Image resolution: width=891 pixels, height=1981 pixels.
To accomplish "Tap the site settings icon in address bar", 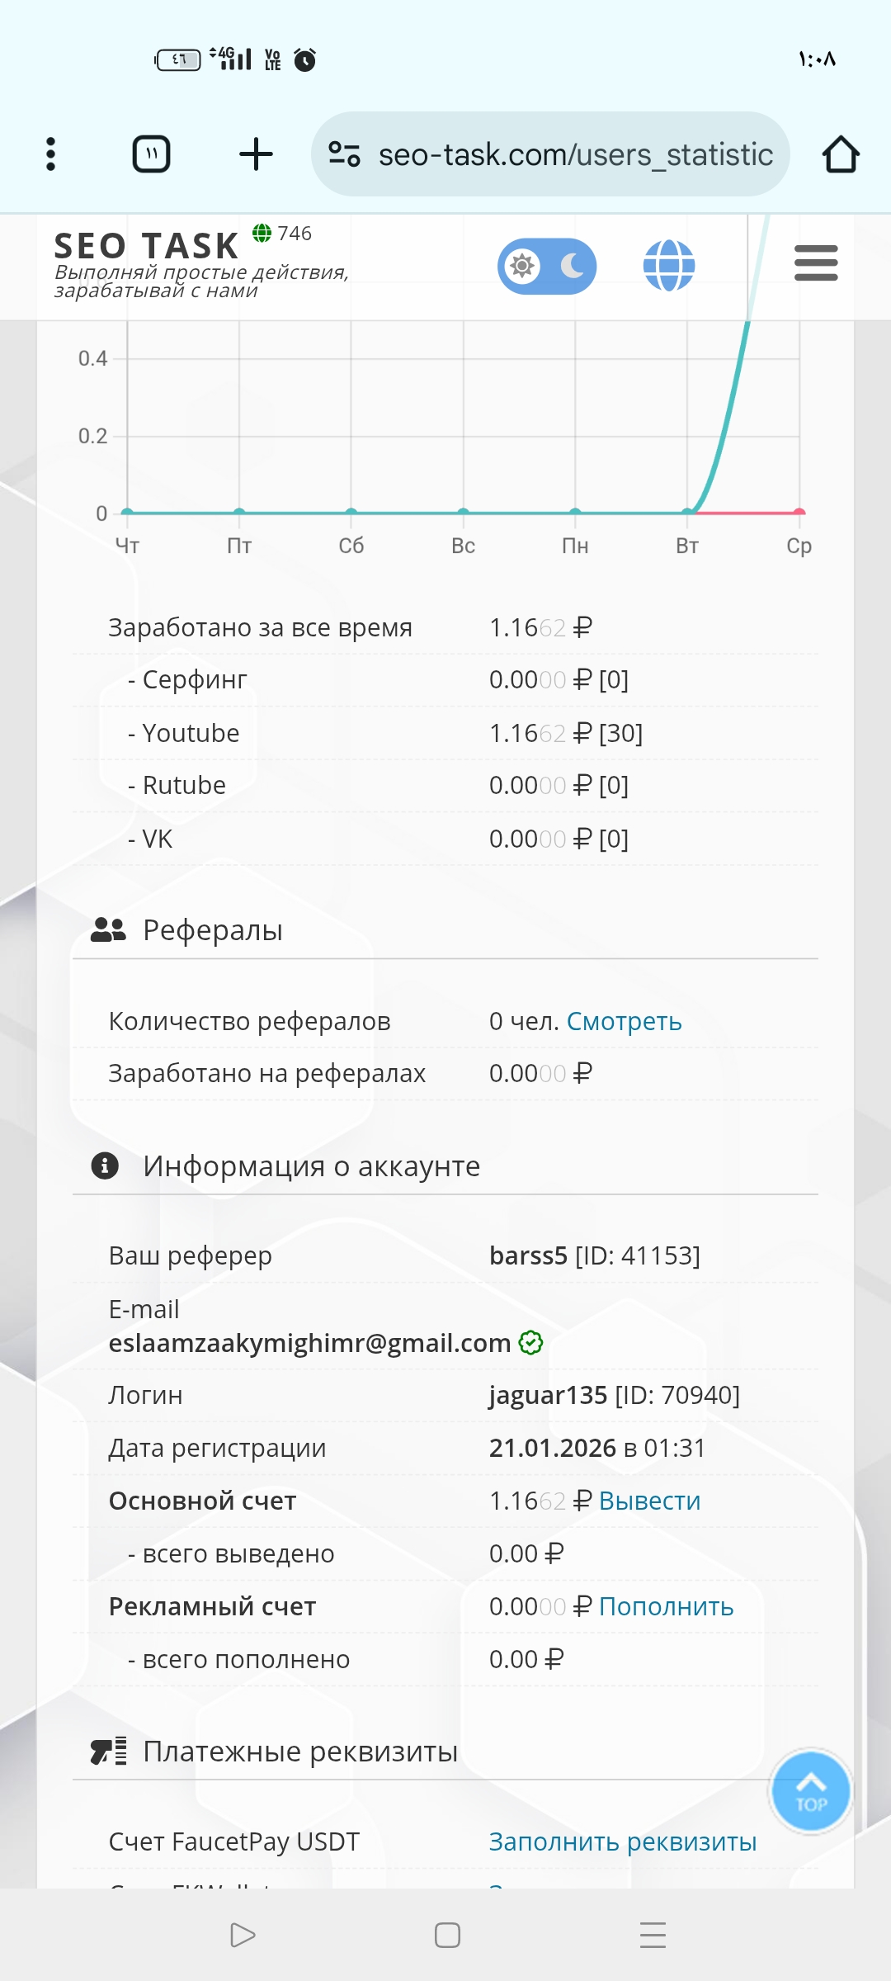I will click(344, 154).
